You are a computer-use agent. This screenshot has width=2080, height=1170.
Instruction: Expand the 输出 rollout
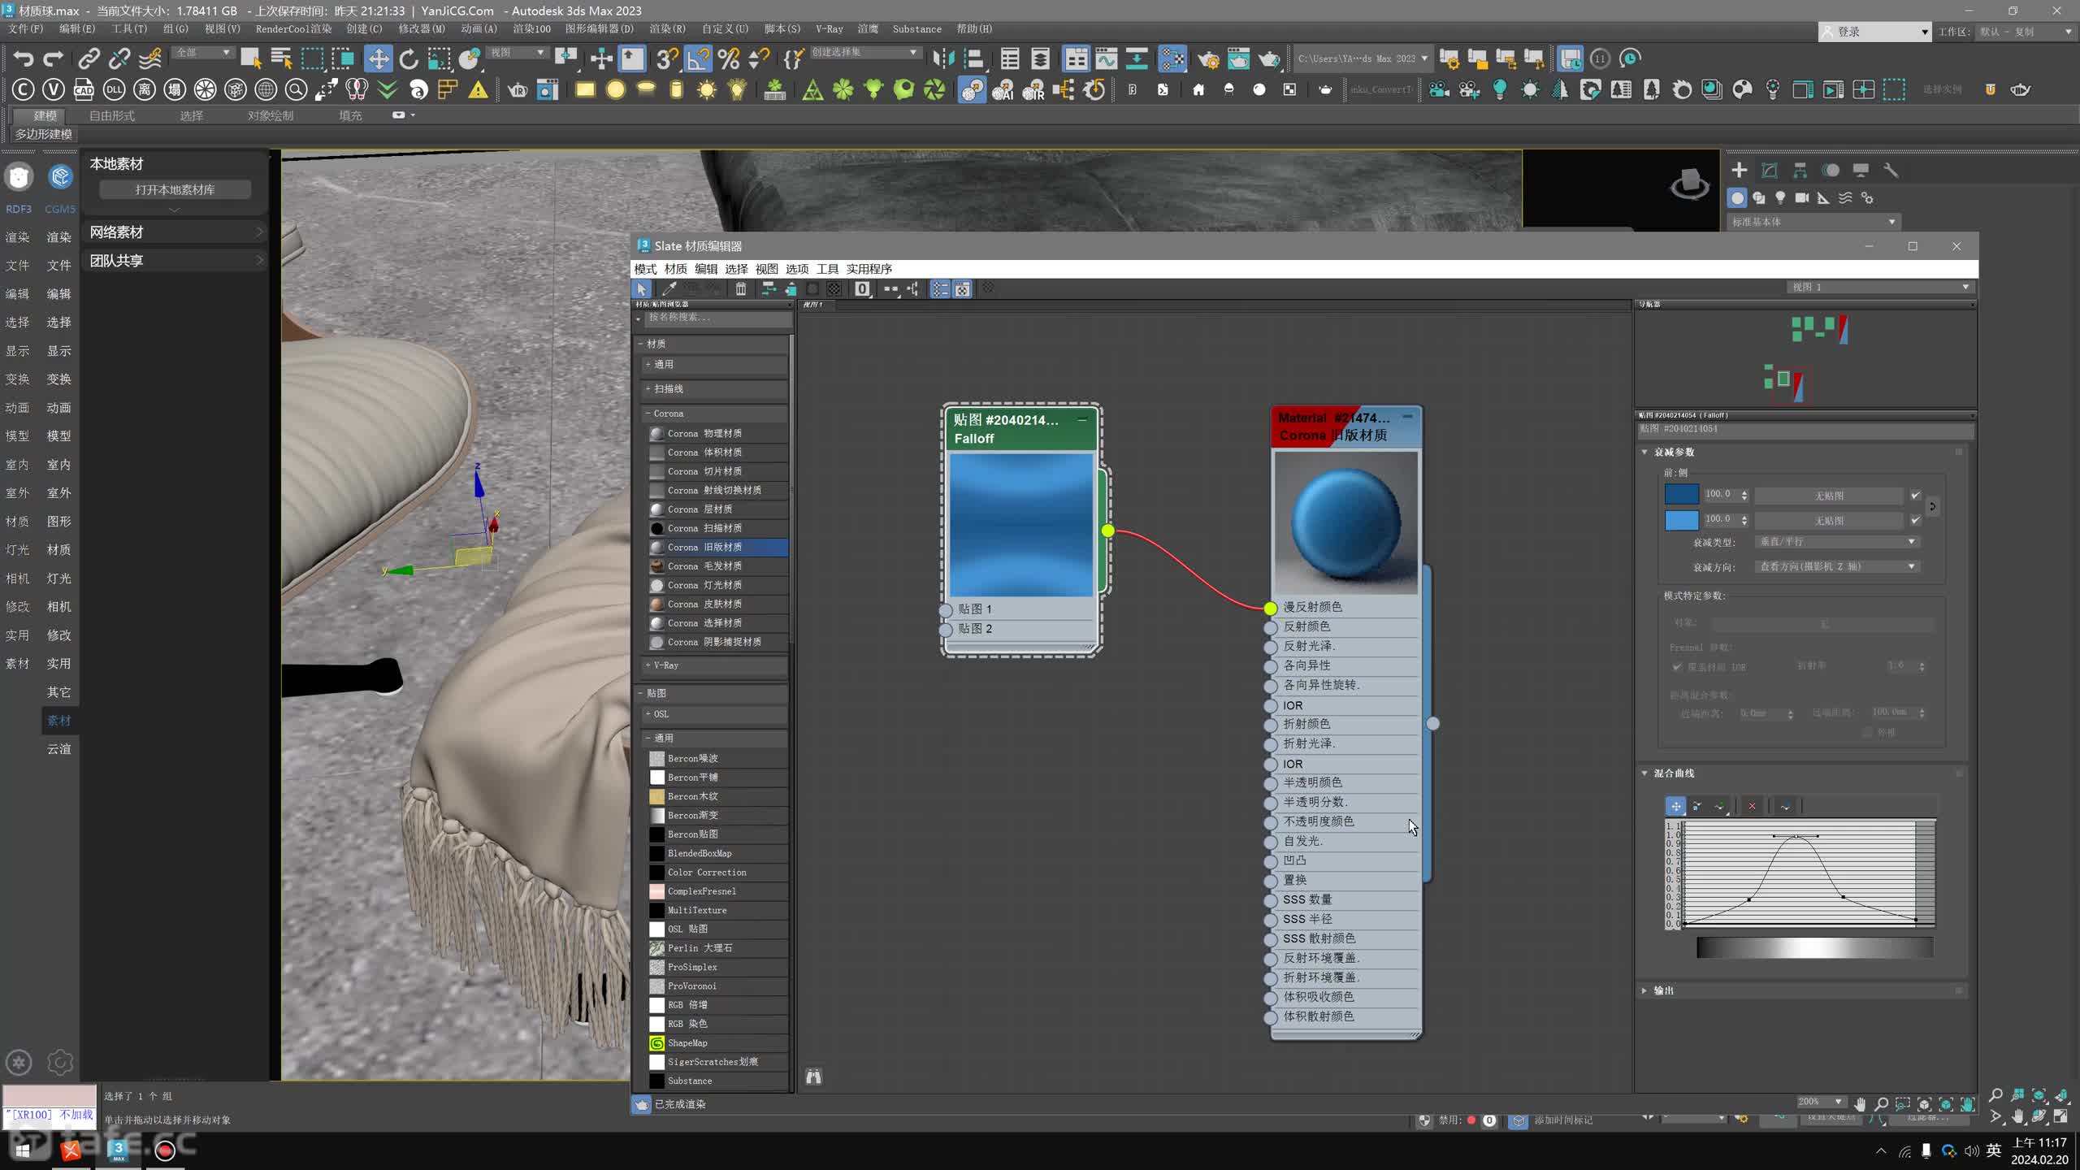pyautogui.click(x=1644, y=990)
